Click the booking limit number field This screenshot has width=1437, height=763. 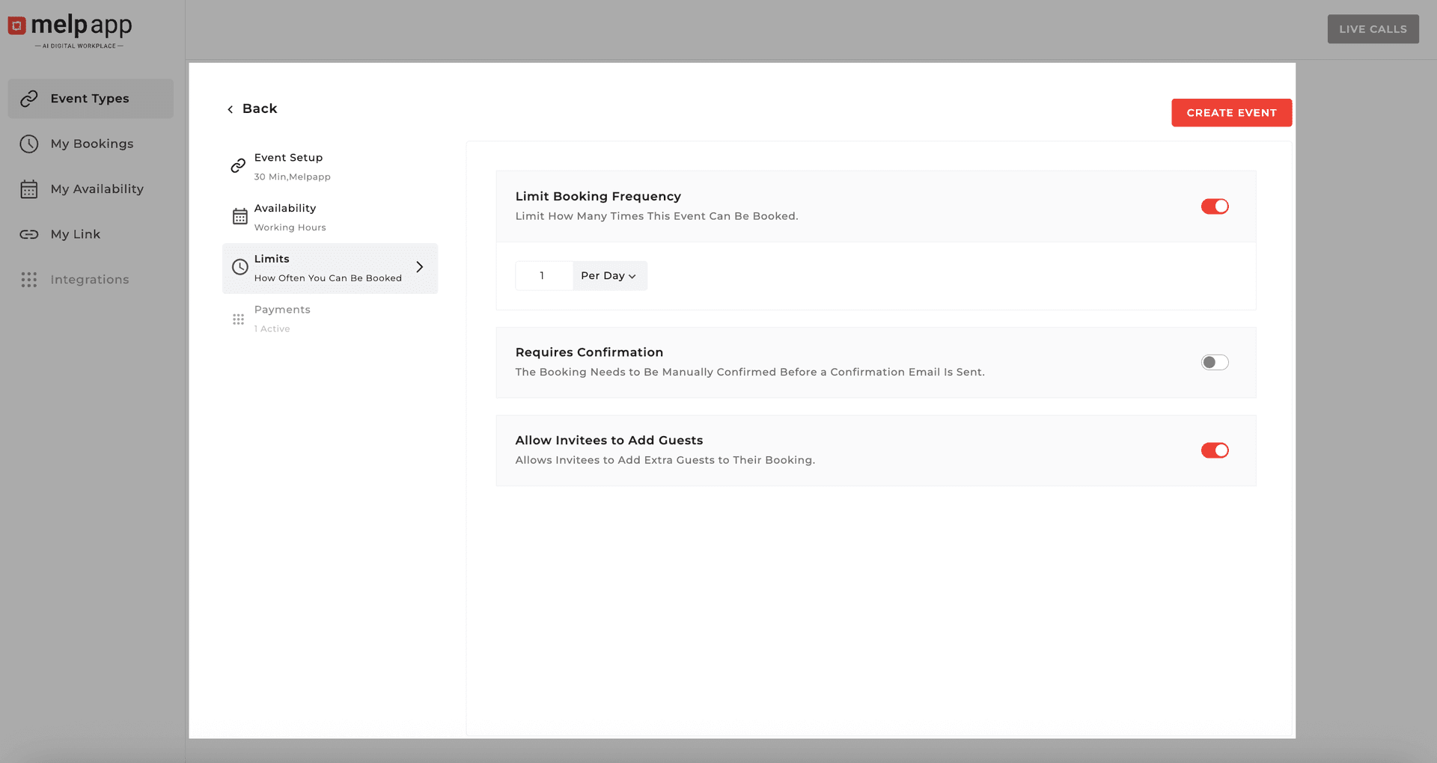(543, 276)
